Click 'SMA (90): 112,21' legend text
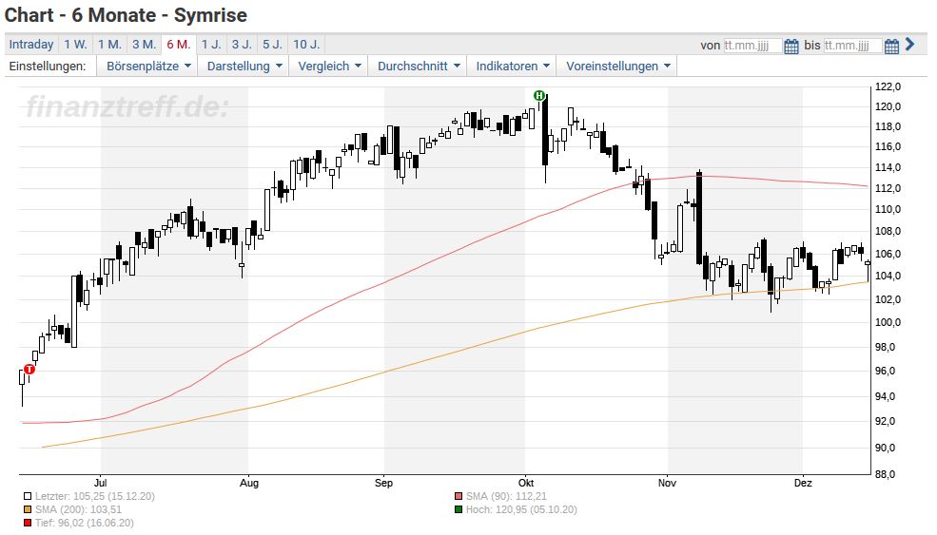Viewport: 937px width, 535px height. tap(506, 496)
